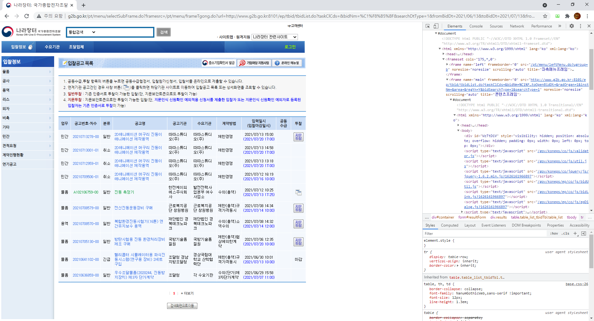The image size is (594, 321).
Task: Click the not-secure warning icon in address bar
Action: [x=39, y=16]
